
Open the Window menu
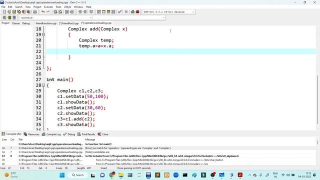78,6
